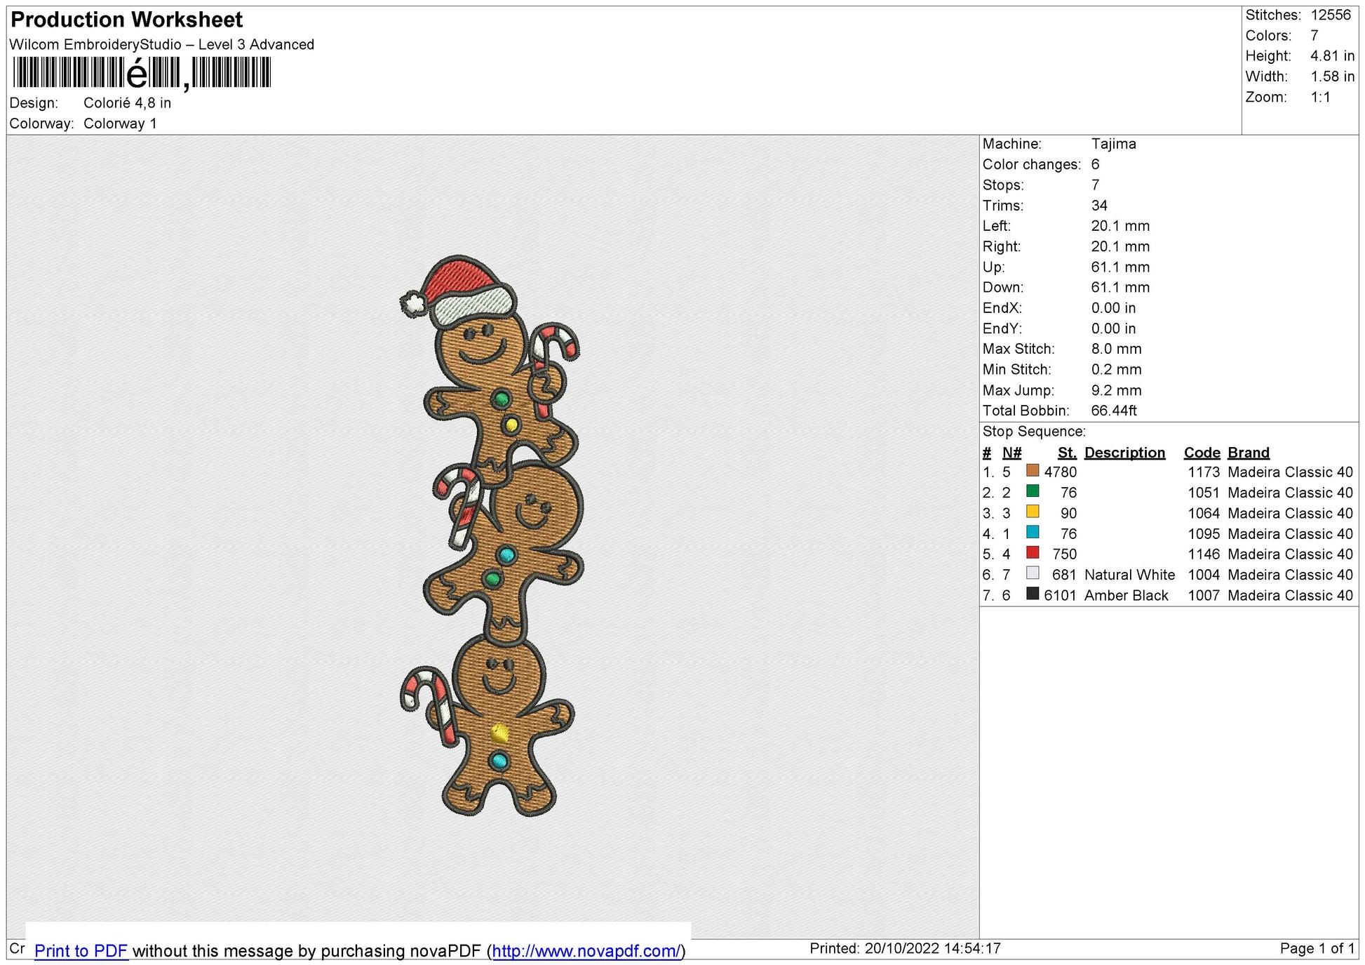Click the max jump value '9.2 mm'
Viewport: 1365px width, 965px height.
pos(1116,390)
